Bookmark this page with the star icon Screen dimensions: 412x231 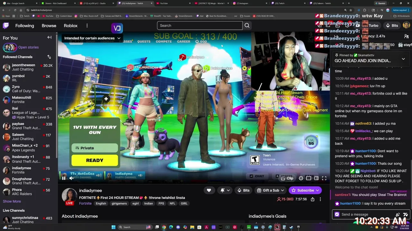click(351, 10)
